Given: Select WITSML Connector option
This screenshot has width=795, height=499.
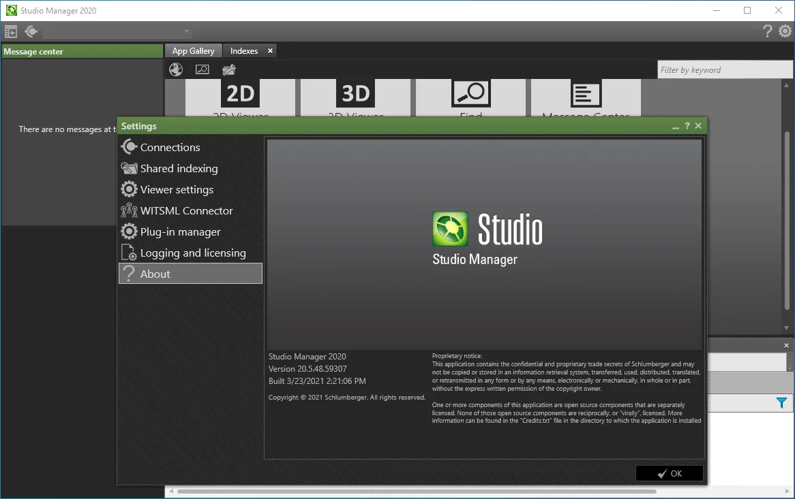Looking at the screenshot, I should click(190, 210).
